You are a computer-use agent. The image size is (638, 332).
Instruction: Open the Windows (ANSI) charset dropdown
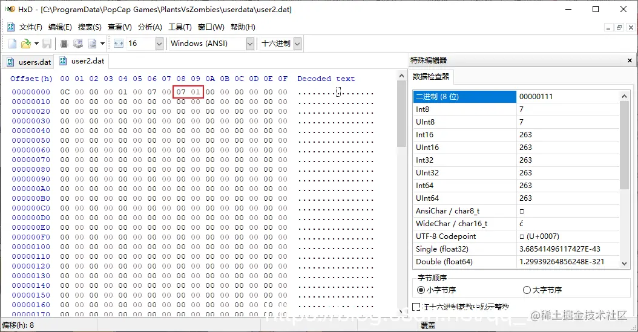[x=250, y=44]
